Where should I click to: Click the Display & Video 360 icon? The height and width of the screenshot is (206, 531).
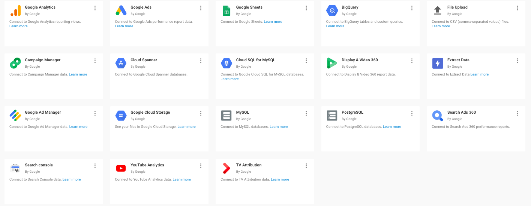tap(332, 63)
